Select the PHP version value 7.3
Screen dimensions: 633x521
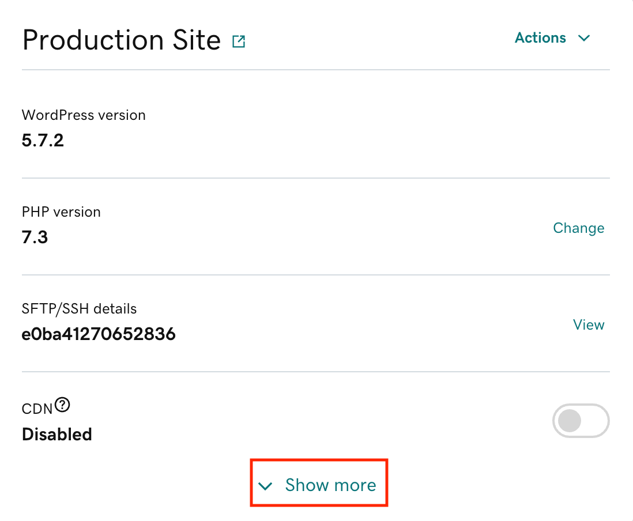click(35, 237)
